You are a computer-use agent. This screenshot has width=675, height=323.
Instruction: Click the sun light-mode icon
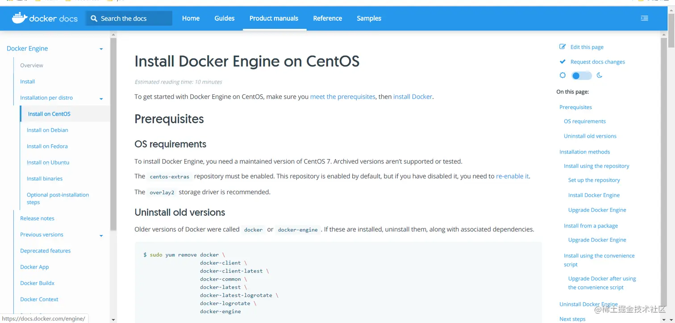click(562, 76)
